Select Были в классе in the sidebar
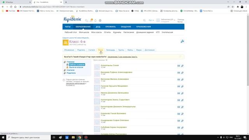 (x=76, y=67)
